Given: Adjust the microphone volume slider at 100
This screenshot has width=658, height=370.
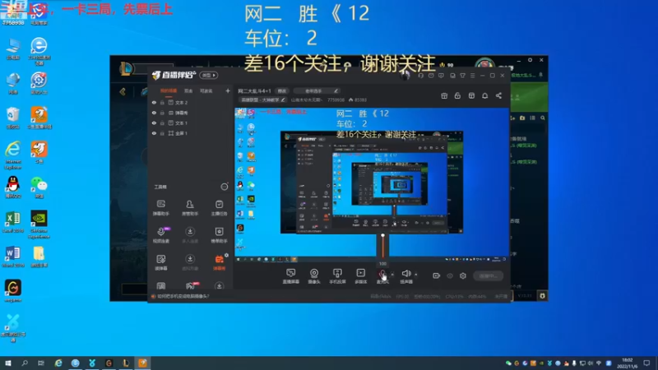Looking at the screenshot, I should [382, 245].
